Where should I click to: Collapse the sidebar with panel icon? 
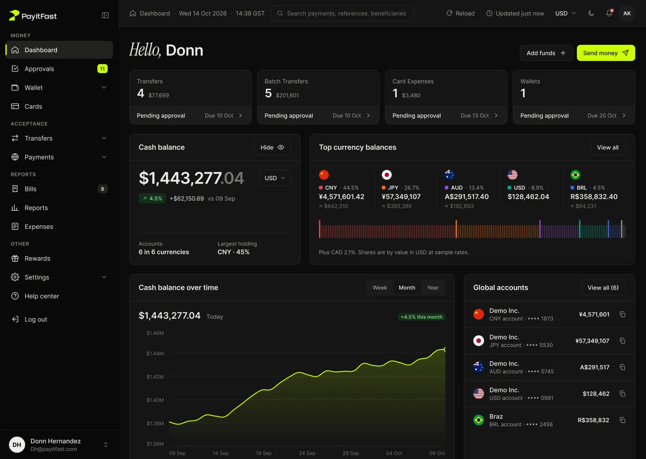coord(105,15)
